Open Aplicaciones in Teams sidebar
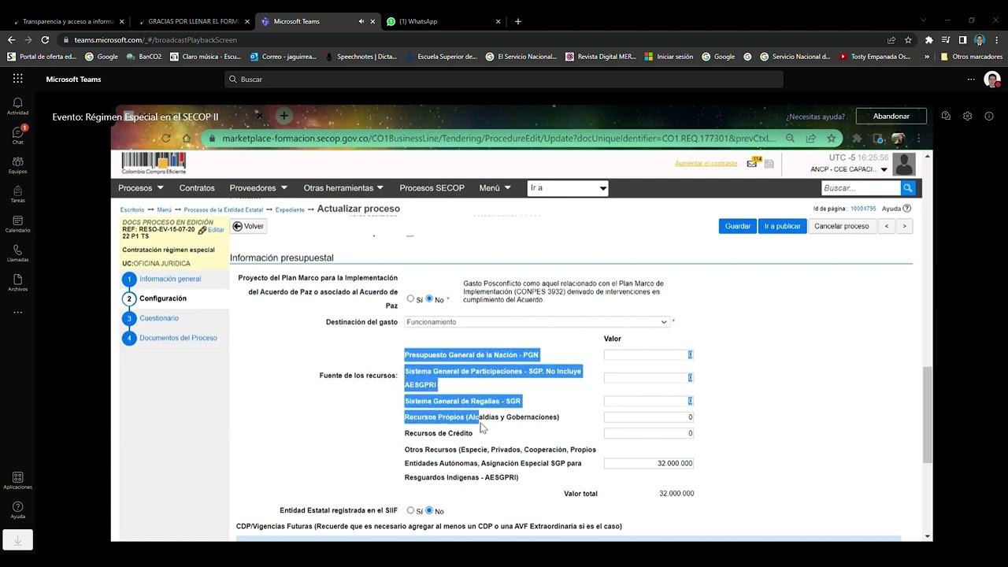1008x567 pixels. pos(17,480)
